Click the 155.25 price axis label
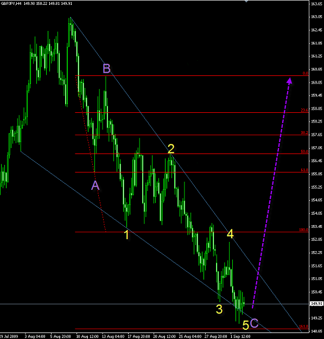The width and height of the screenshot is (324, 339). pos(316,187)
